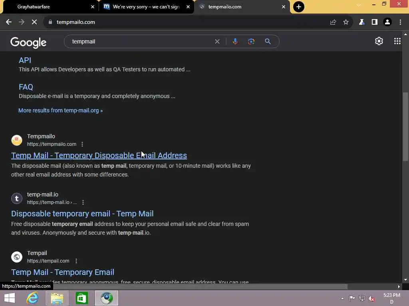
Task: Click the Tempail globe favicon
Action: click(x=17, y=257)
